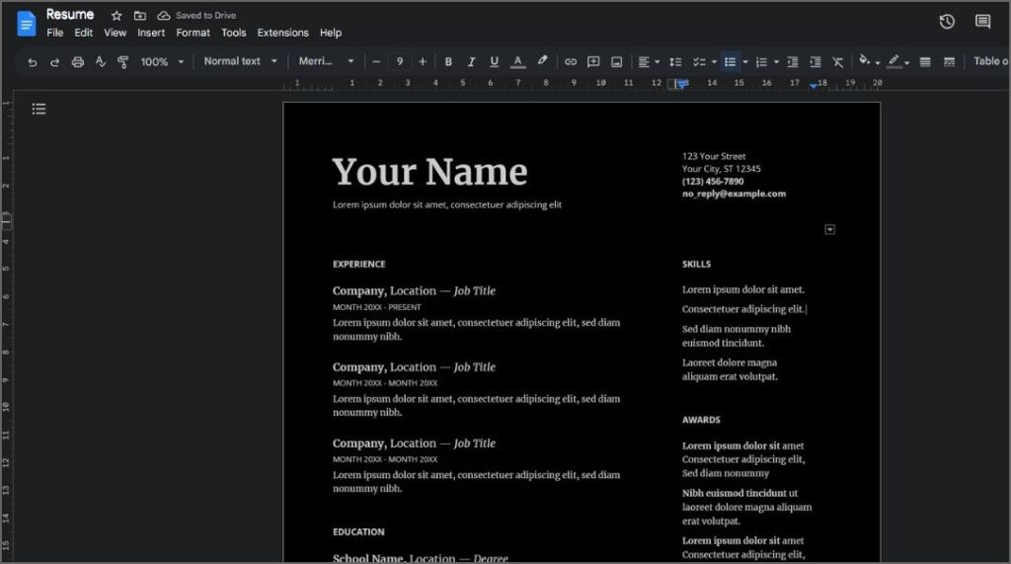Redo the last action

pyautogui.click(x=55, y=62)
